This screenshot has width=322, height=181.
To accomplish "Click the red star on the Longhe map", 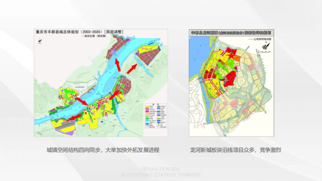I will point(231,56).
